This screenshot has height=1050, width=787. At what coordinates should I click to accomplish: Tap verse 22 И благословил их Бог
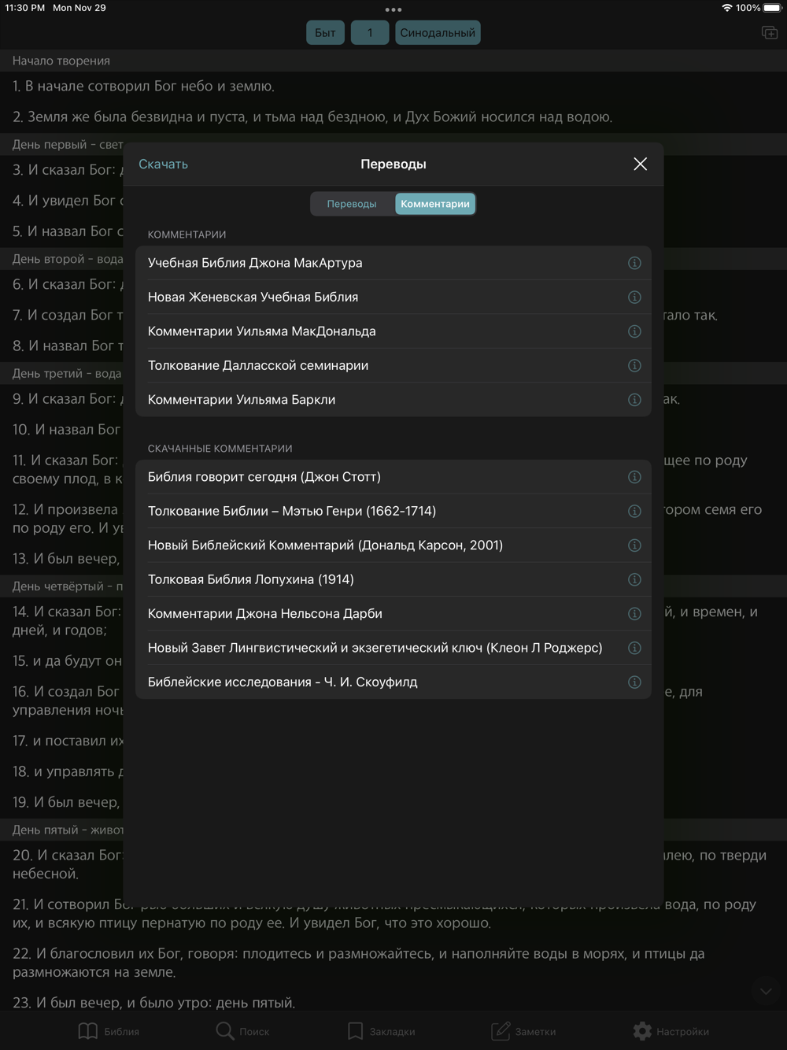(358, 963)
